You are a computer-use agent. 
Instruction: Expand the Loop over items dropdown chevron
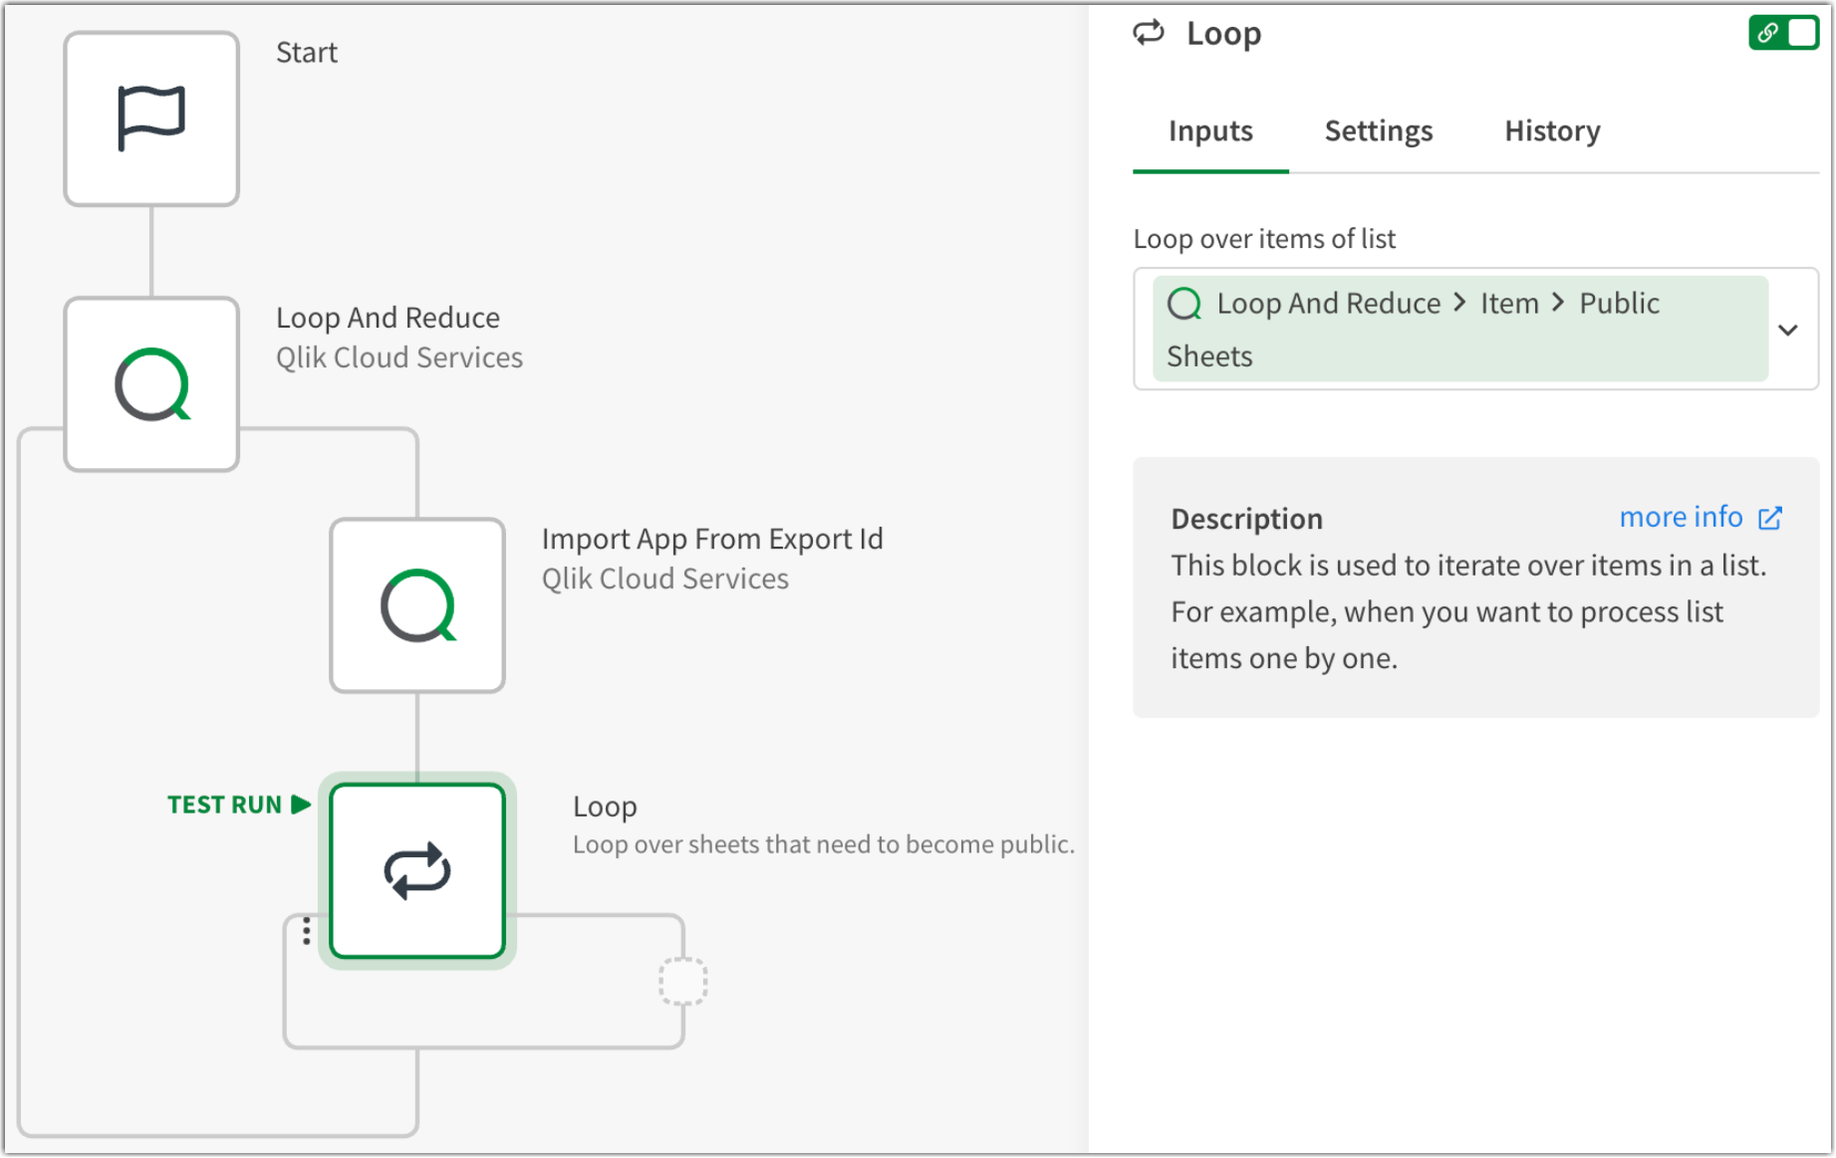point(1788,330)
